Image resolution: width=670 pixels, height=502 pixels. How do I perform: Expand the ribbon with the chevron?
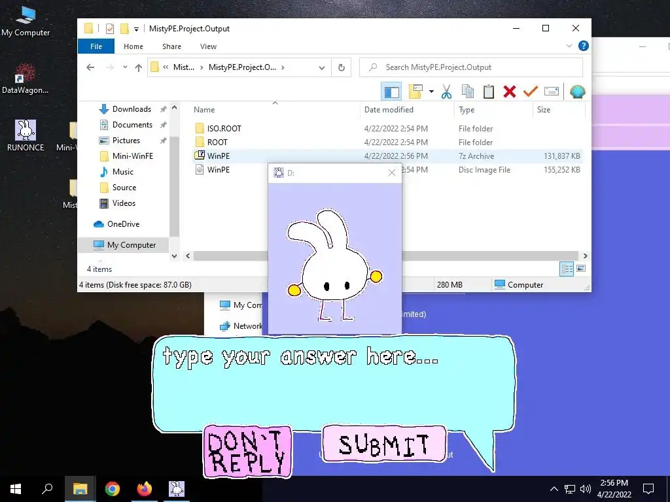(x=569, y=46)
